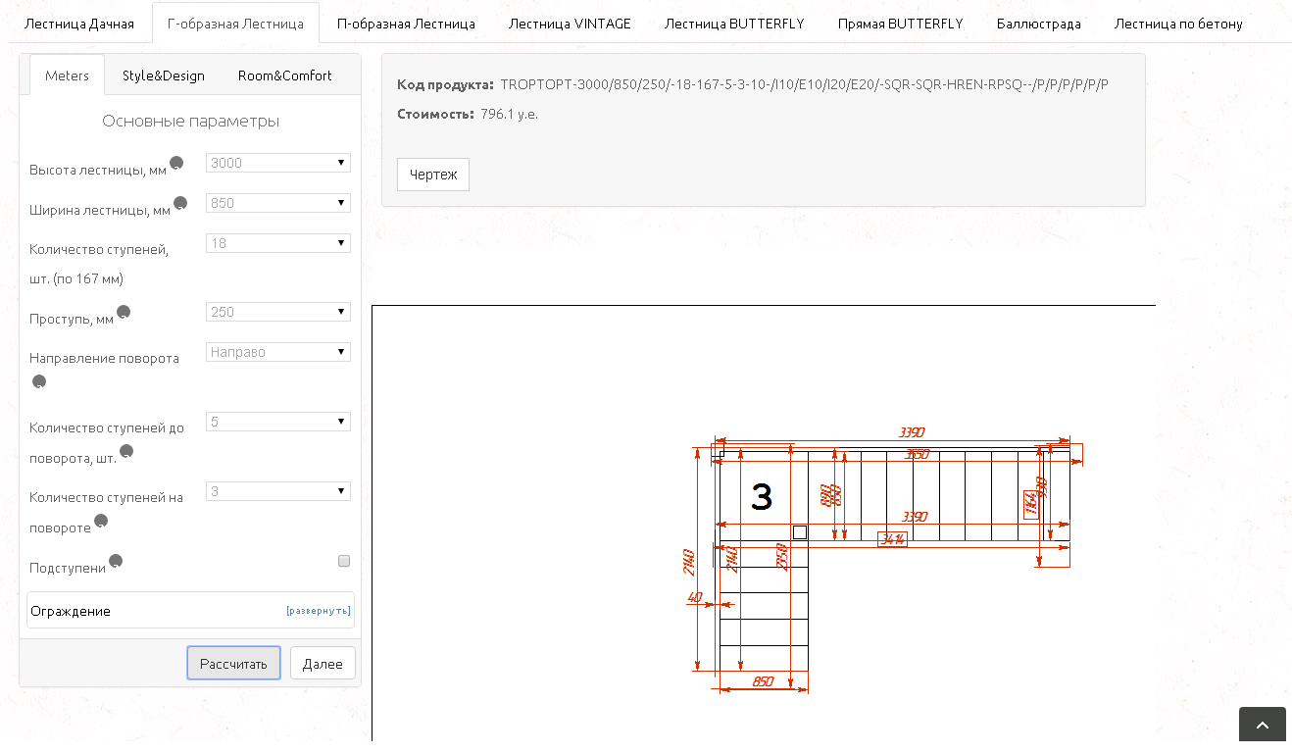The width and height of the screenshot is (1292, 754).
Task: Click the boxed 3414 dimension on drawing
Action: pyautogui.click(x=892, y=538)
